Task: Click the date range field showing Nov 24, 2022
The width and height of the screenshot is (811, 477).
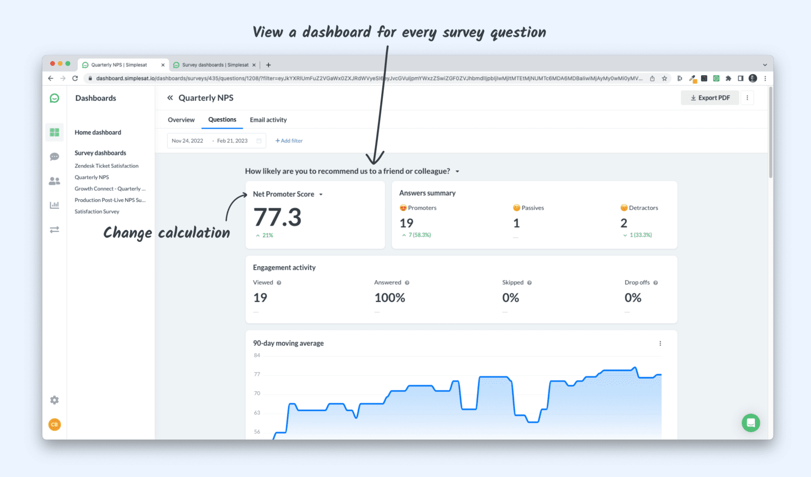Action: click(187, 140)
